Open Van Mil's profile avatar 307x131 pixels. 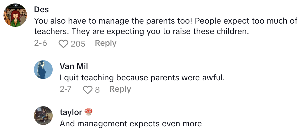click(43, 70)
